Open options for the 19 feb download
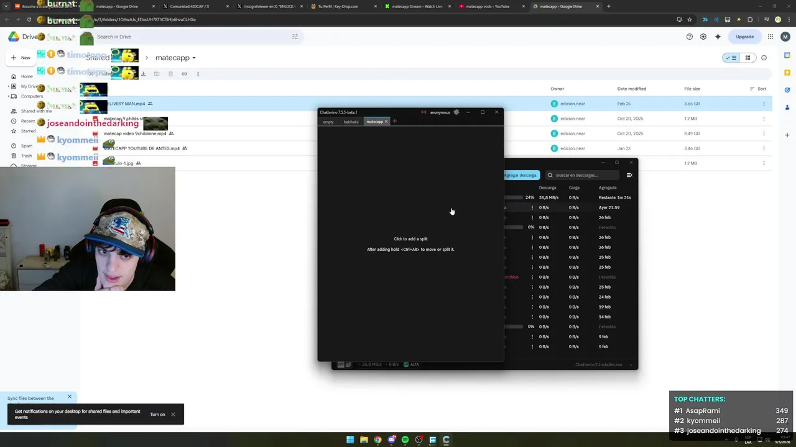The image size is (796, 447). [532, 307]
